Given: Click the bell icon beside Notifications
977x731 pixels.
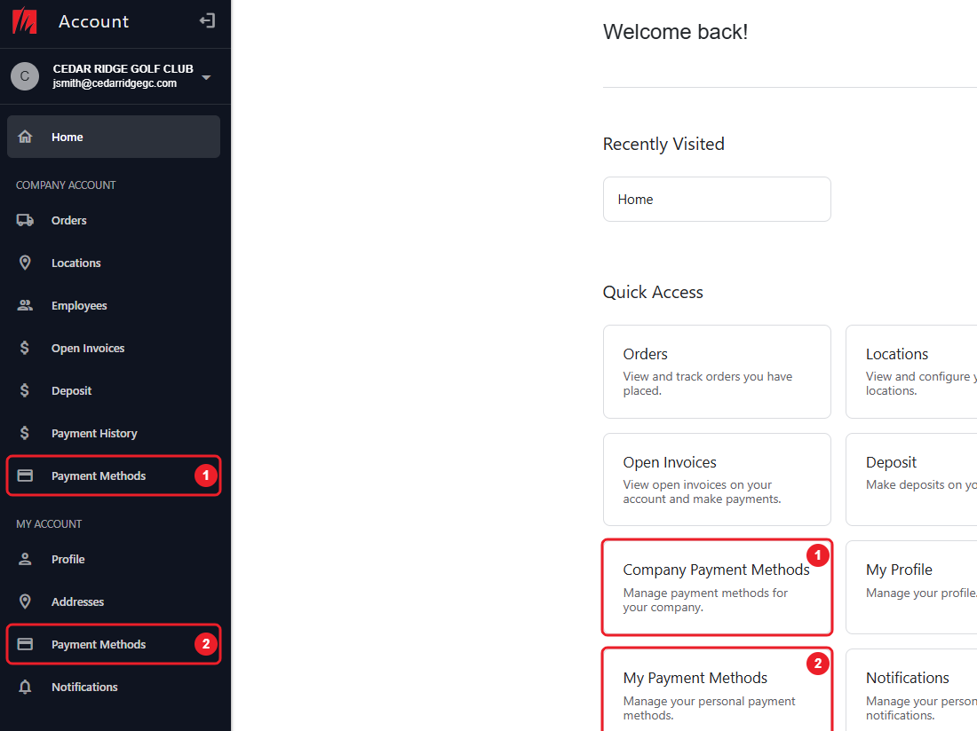Looking at the screenshot, I should click(25, 687).
